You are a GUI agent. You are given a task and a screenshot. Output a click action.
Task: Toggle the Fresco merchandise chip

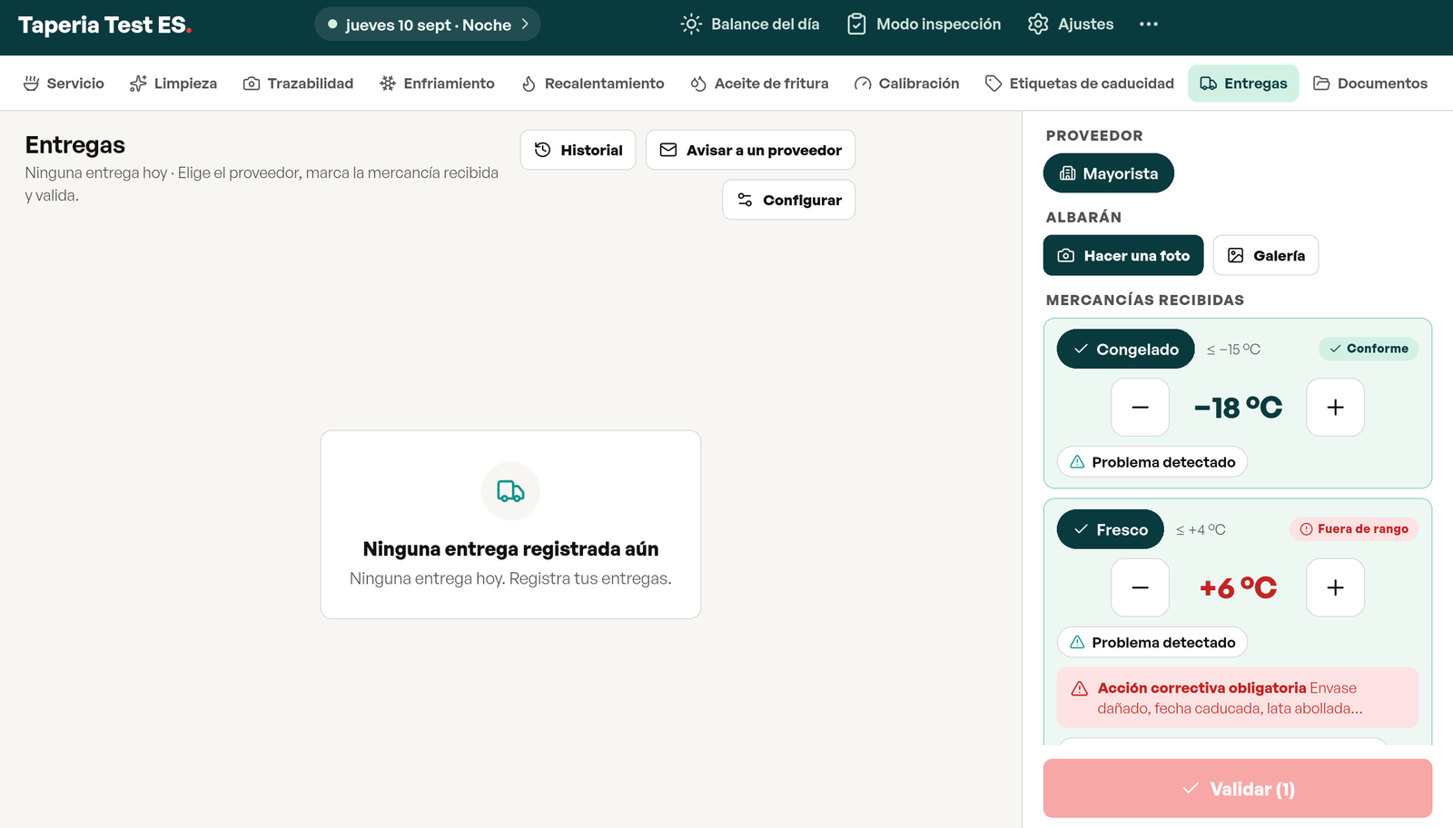[1110, 529]
